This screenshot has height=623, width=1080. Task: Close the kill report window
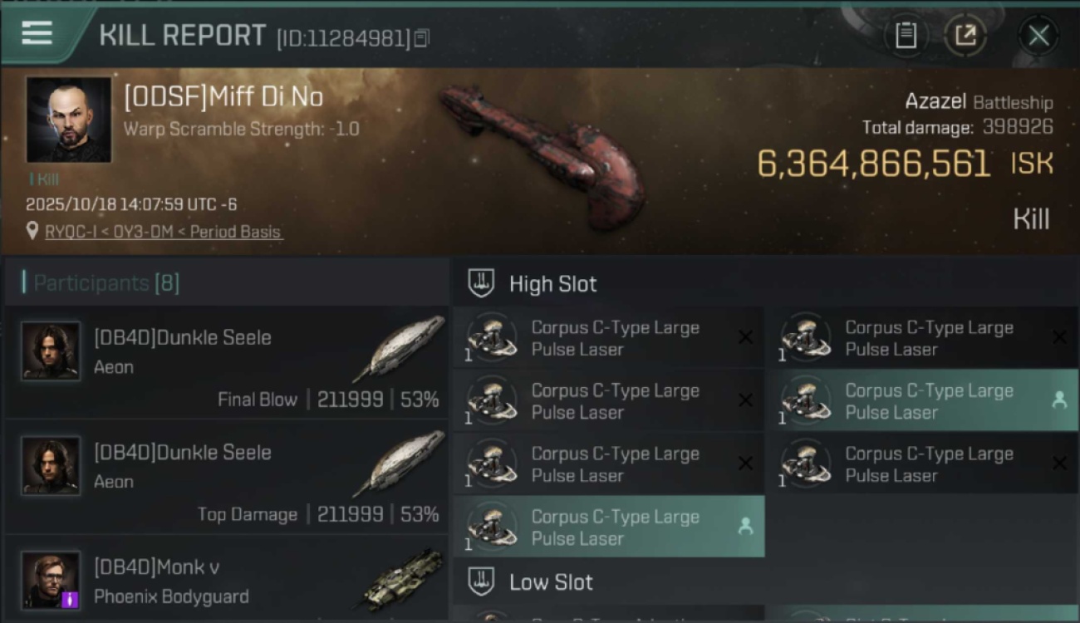[1038, 35]
